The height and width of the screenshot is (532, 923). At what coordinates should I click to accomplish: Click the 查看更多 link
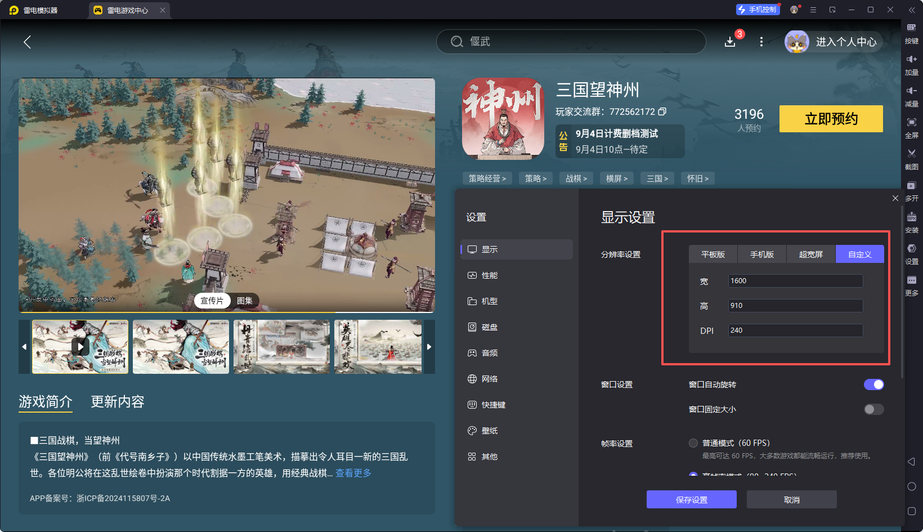coord(353,473)
